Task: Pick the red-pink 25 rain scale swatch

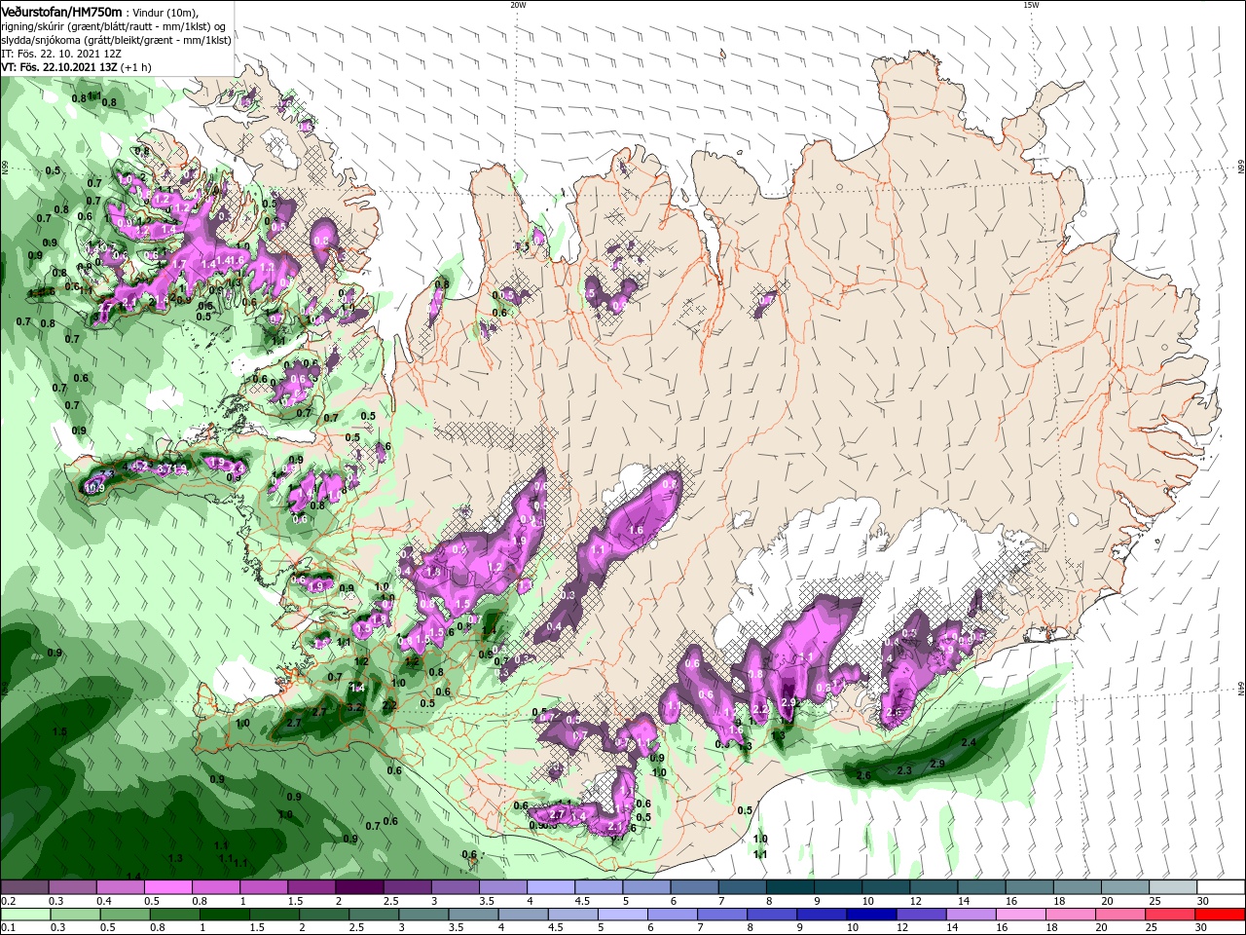Action: pyautogui.click(x=1171, y=914)
